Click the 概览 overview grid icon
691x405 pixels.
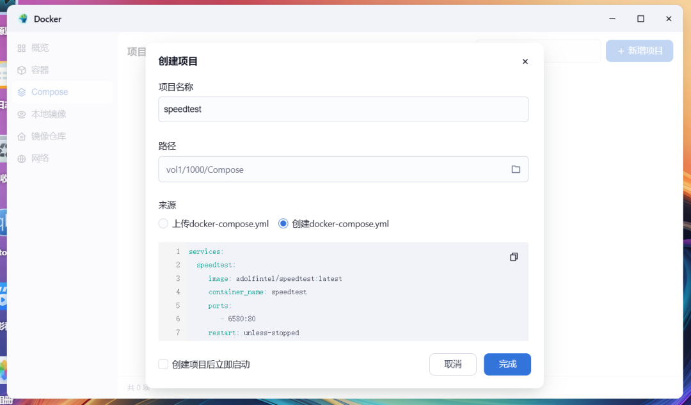22,48
